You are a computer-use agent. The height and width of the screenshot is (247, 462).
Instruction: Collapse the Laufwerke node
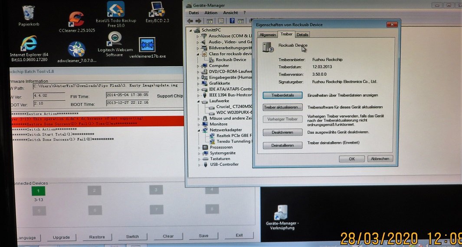click(198, 101)
